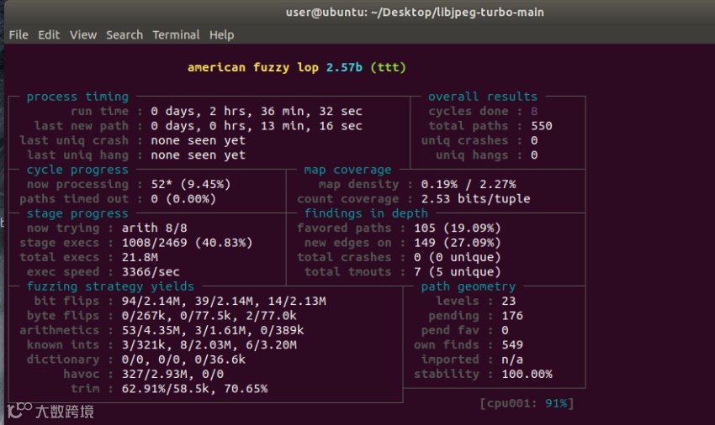This screenshot has height=425, width=715.
Task: Click the uniq crashes value 0
Action: pos(534,140)
